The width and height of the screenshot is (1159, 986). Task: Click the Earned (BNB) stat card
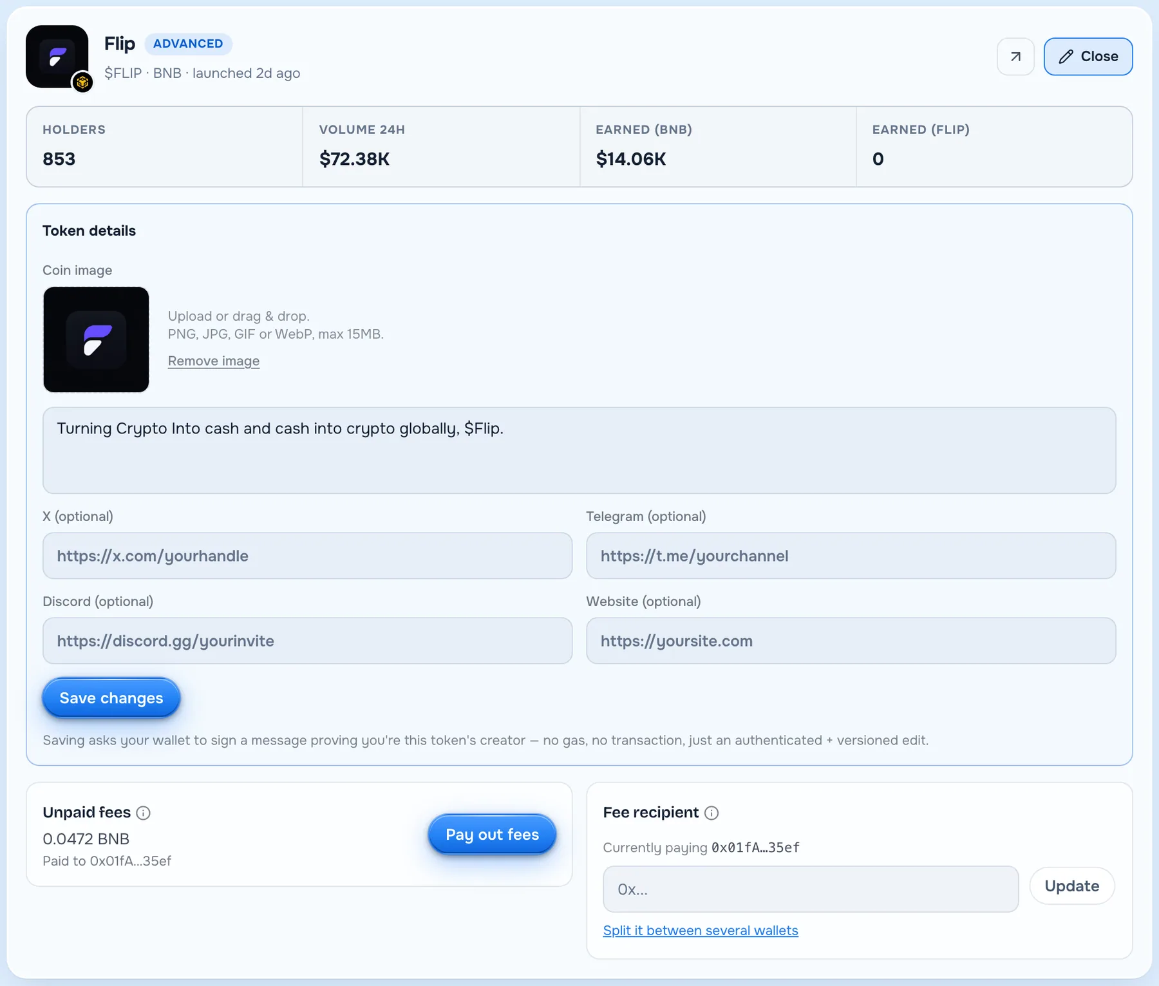(x=718, y=147)
